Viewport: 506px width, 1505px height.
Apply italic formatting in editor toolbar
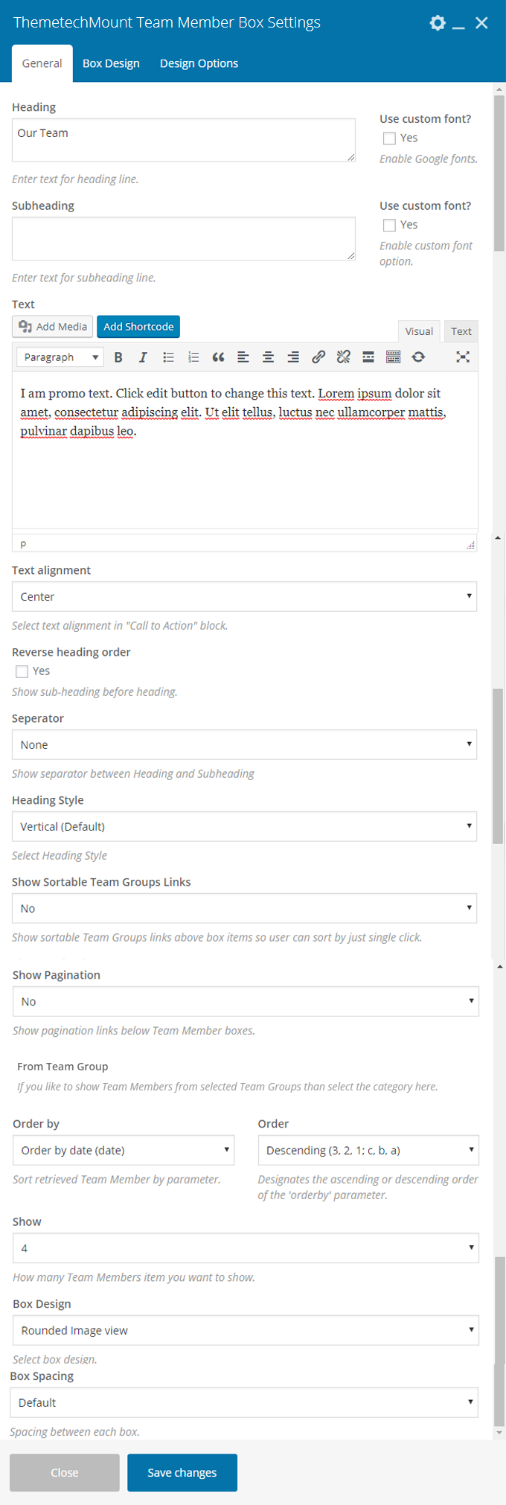(x=143, y=357)
